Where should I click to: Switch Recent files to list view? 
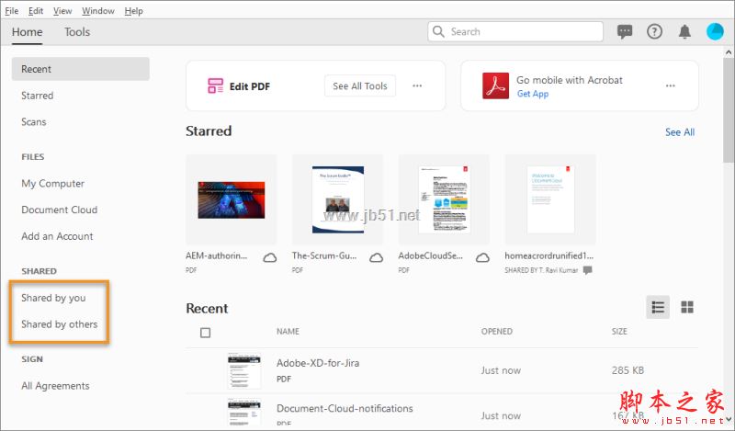(x=658, y=307)
